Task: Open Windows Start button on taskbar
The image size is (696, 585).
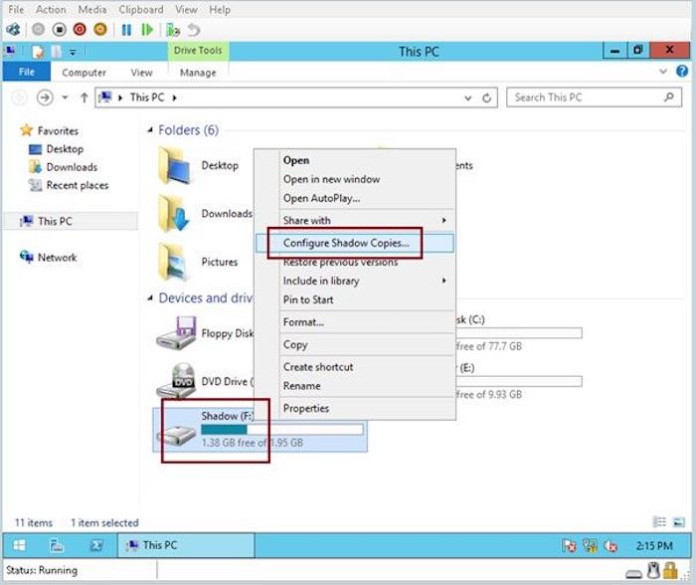Action: tap(20, 545)
